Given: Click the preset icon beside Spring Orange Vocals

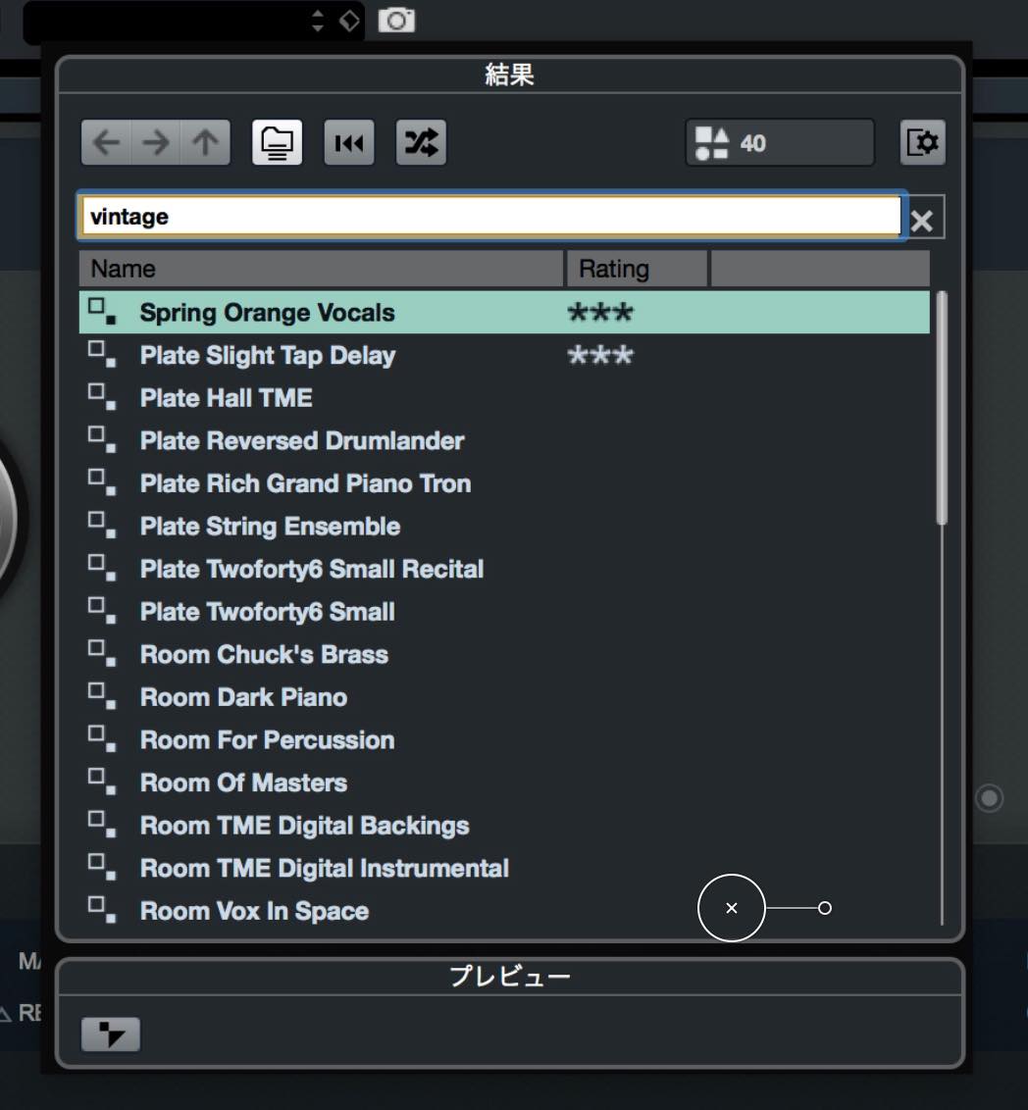Looking at the screenshot, I should click(x=102, y=312).
